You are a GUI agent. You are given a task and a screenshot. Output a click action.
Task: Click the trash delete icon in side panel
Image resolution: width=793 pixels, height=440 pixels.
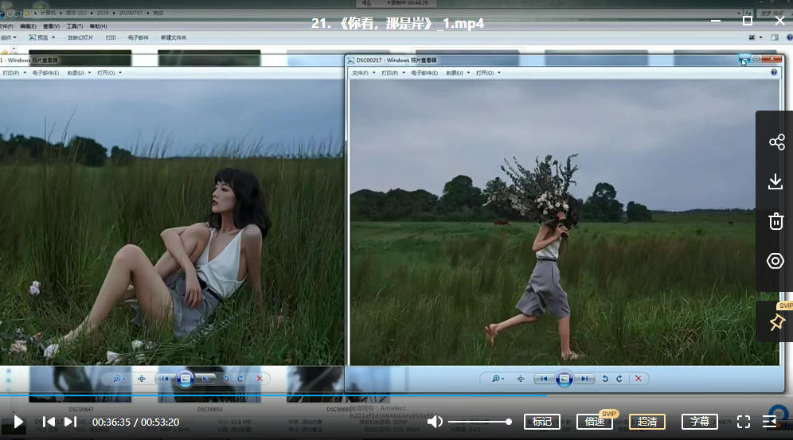coord(775,221)
